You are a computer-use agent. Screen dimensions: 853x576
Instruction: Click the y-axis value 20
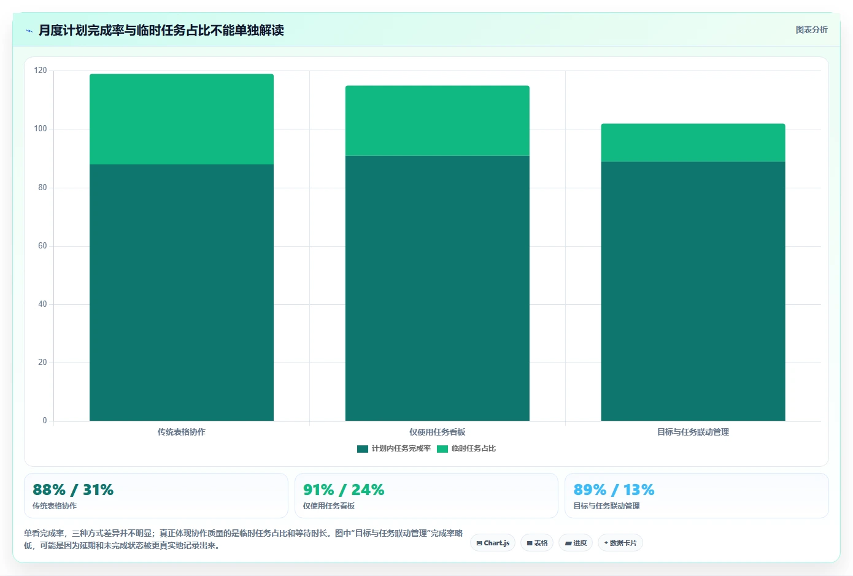tap(42, 363)
